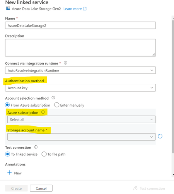Click the Cancel button
The image size is (174, 194).
click(x=41, y=188)
